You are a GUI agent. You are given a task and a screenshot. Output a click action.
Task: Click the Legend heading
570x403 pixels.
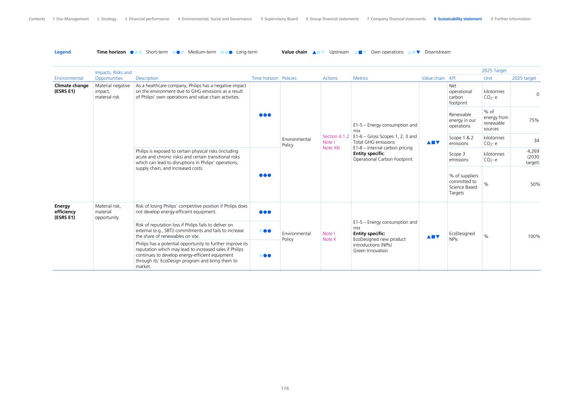pyautogui.click(x=63, y=52)
